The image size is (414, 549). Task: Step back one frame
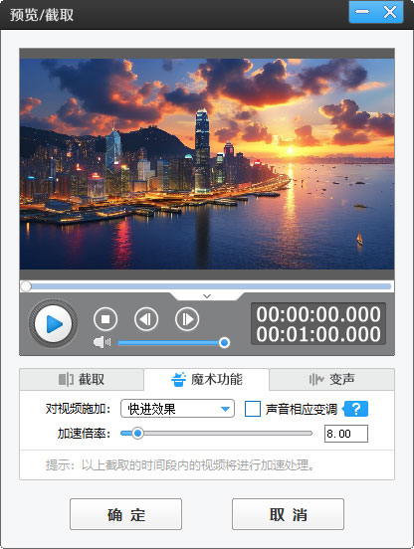coord(146,319)
